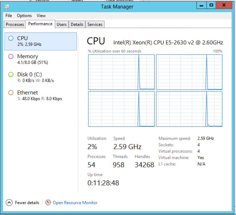Open the View menu
236x215 pixels.
(41, 16)
